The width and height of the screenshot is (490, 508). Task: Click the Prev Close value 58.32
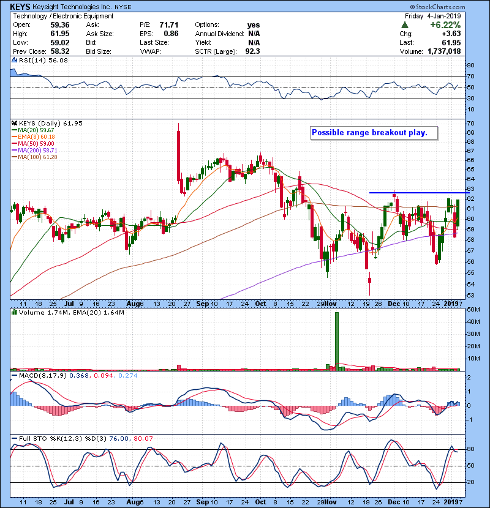click(x=59, y=51)
